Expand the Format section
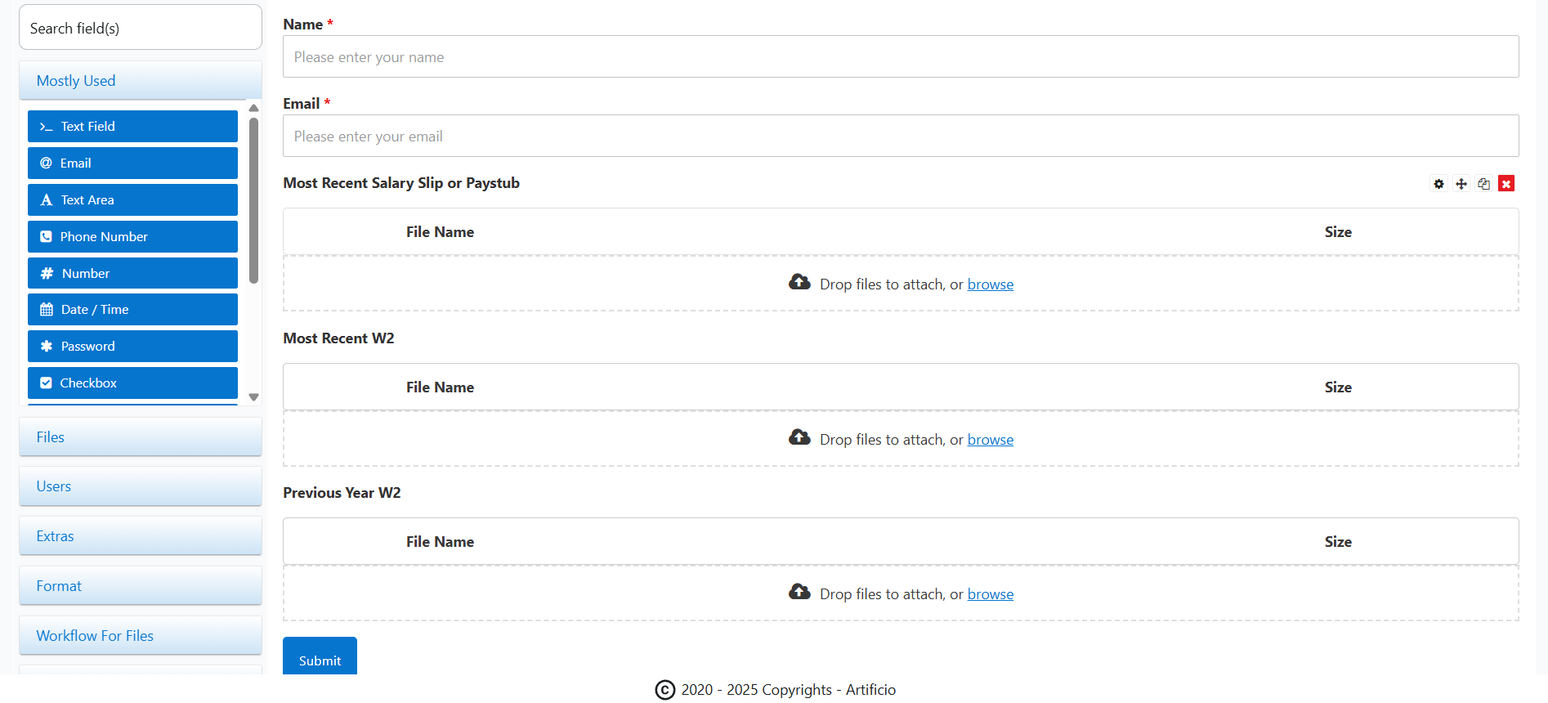This screenshot has height=703, width=1548. [x=140, y=586]
